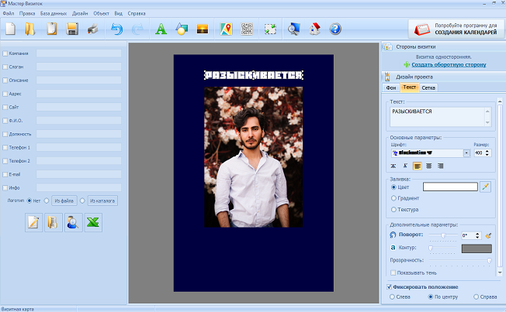Click the Прозрачность slider handle
This screenshot has width=506, height=312.
489,260
